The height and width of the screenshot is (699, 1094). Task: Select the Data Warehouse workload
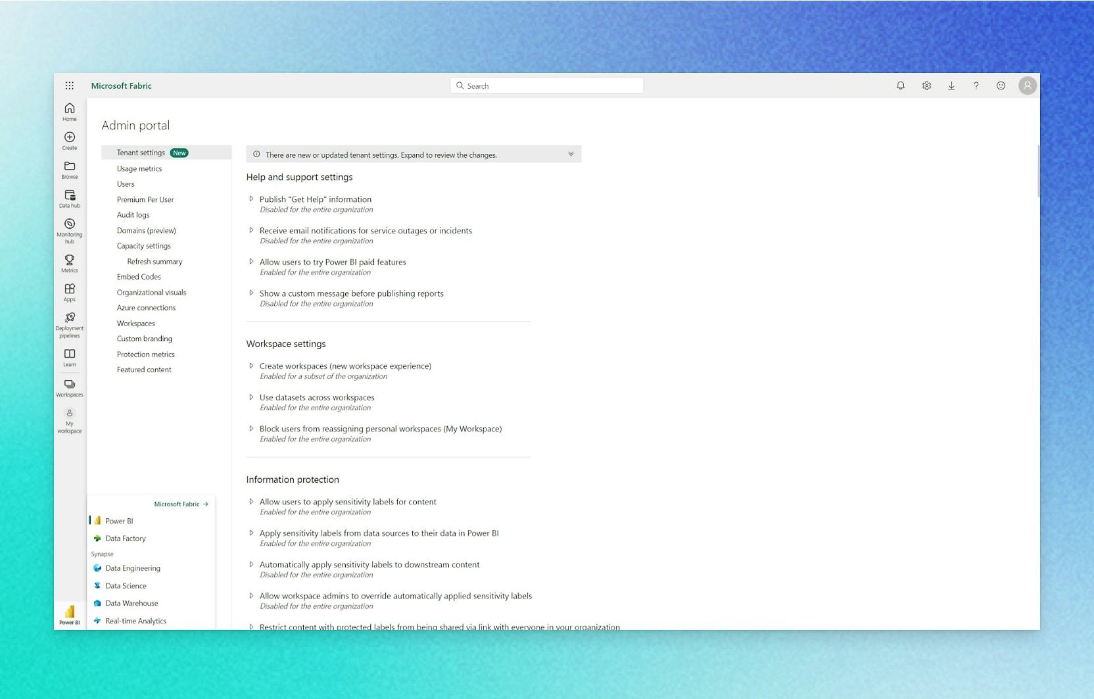131,603
